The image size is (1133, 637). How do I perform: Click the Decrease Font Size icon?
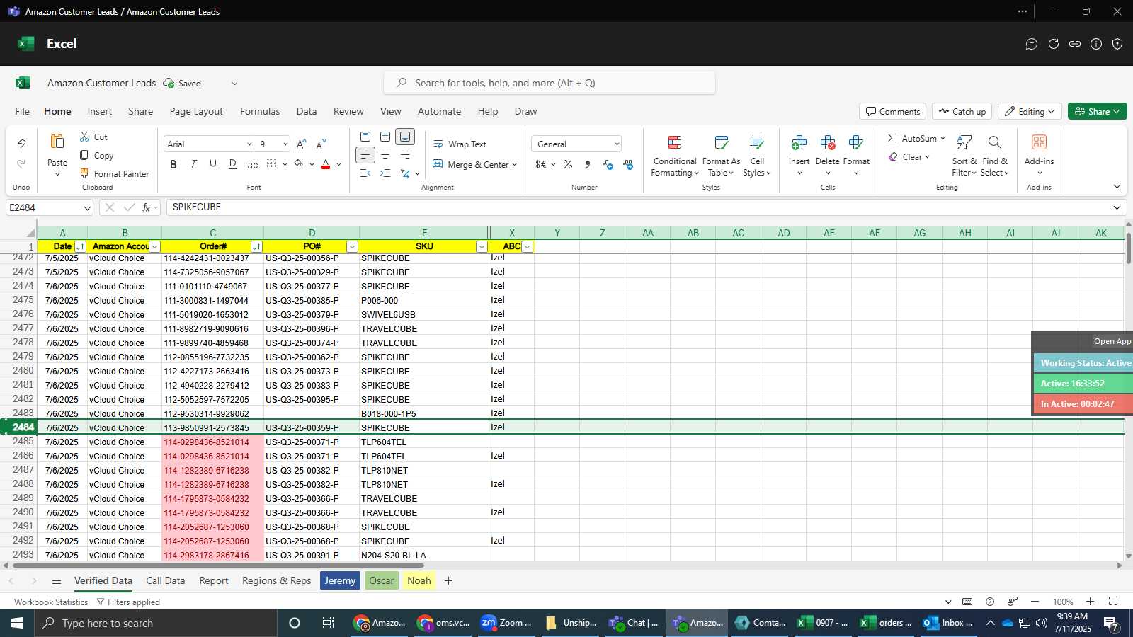click(x=321, y=144)
